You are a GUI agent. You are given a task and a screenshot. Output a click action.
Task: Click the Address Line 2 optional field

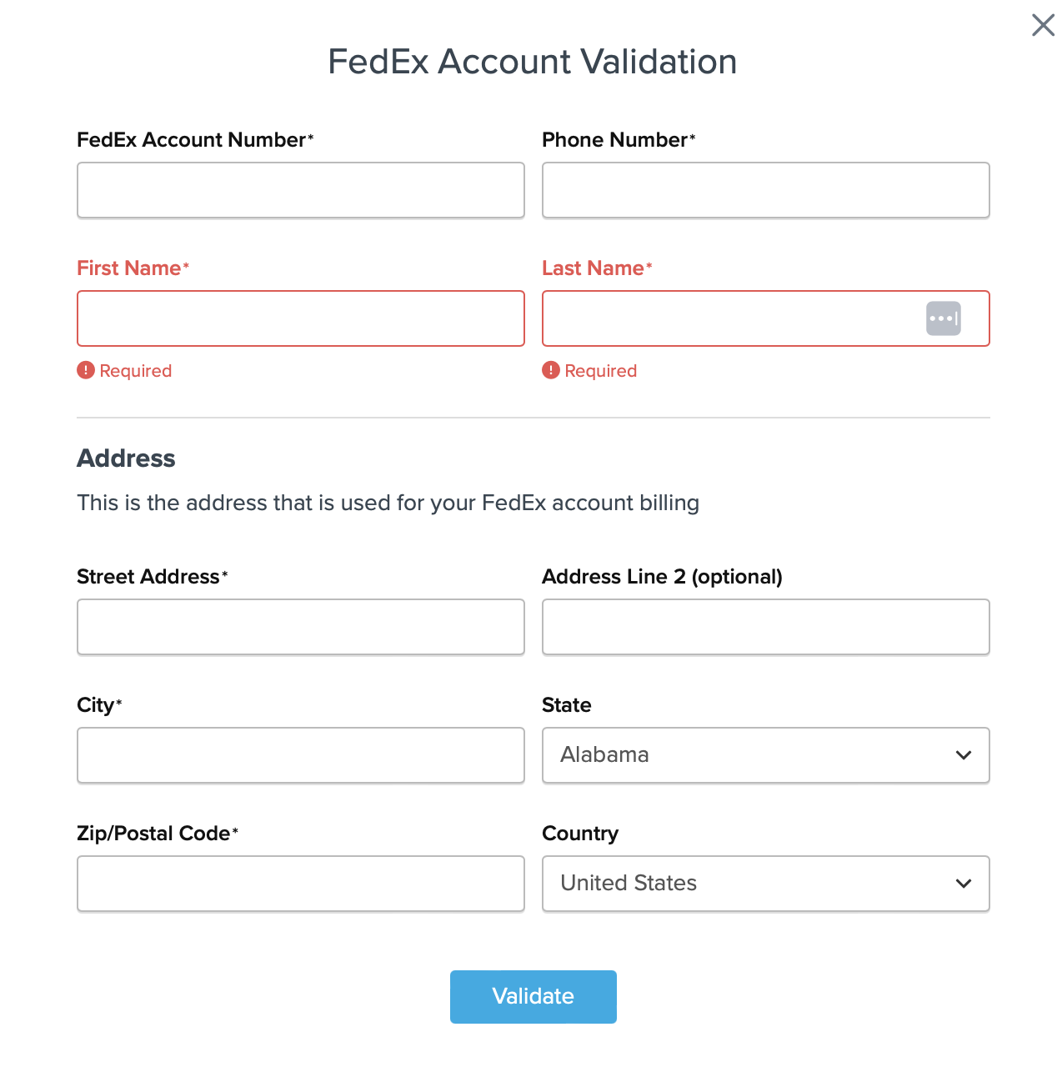pyautogui.click(x=765, y=627)
